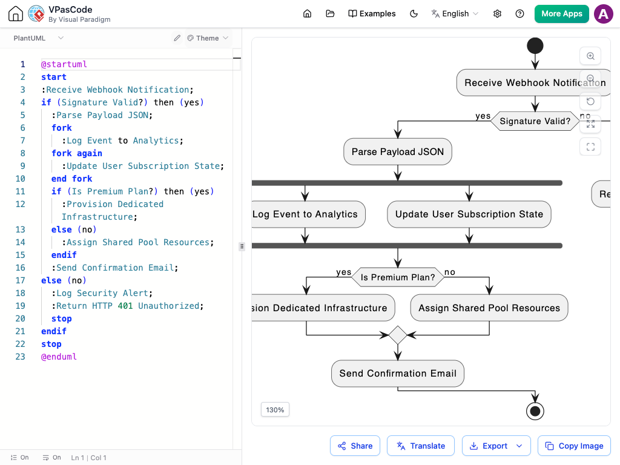The width and height of the screenshot is (620, 465).
Task: Reset diagram view rotate icon
Action: click(590, 101)
